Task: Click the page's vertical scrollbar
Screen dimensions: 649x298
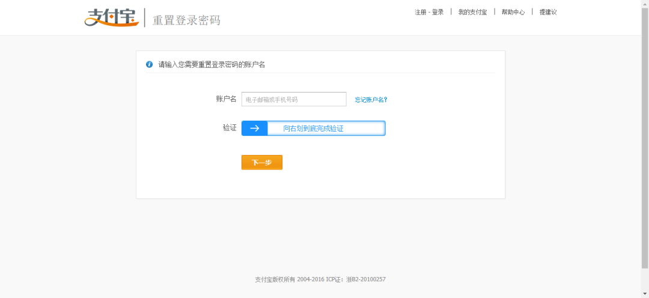Action: click(x=645, y=138)
